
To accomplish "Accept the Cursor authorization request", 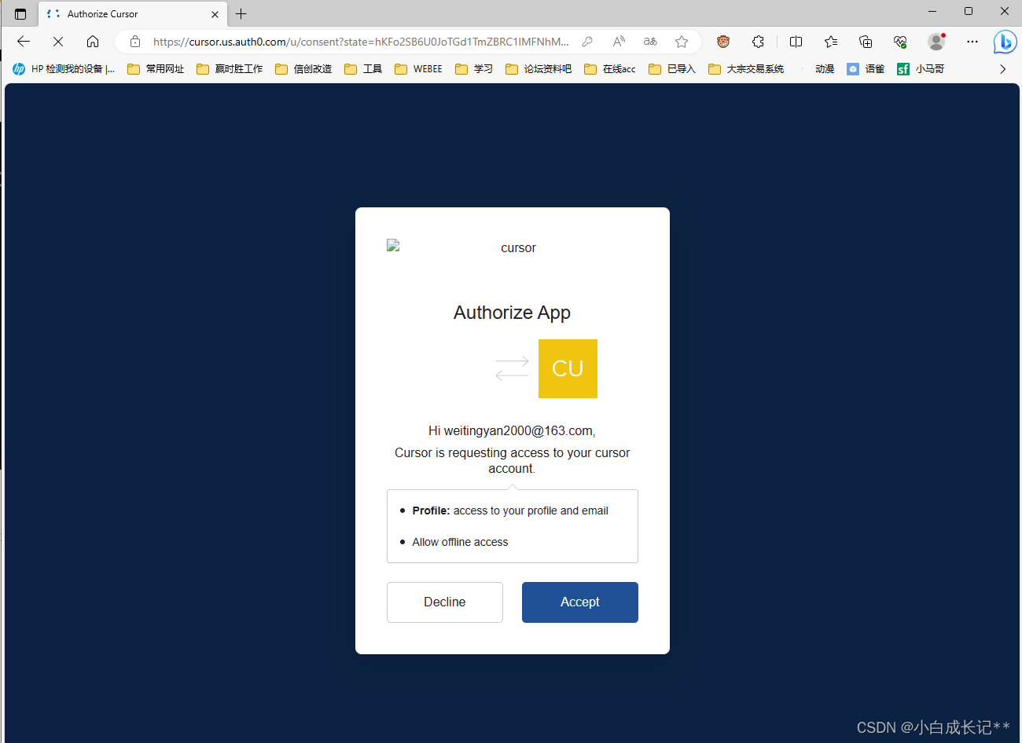I will point(579,602).
